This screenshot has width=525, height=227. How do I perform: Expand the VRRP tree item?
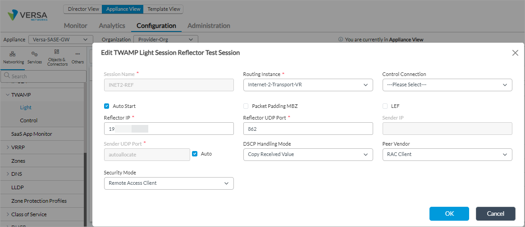coord(8,147)
